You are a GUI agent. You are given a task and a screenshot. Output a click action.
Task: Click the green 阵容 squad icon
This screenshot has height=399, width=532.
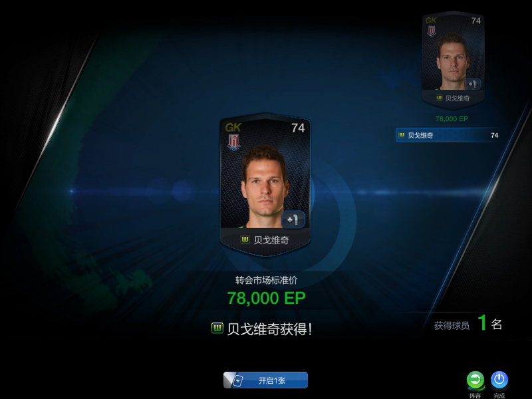tap(475, 380)
